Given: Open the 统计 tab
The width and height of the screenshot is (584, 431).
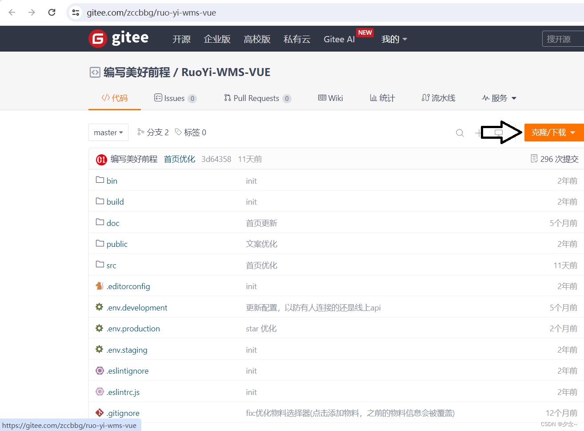Looking at the screenshot, I should (382, 98).
